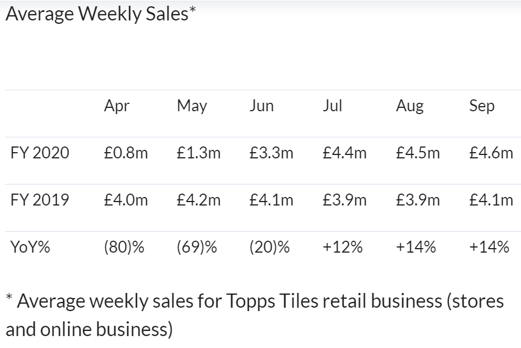This screenshot has width=521, height=348.
Task: Select the Jun column header
Action: [261, 106]
